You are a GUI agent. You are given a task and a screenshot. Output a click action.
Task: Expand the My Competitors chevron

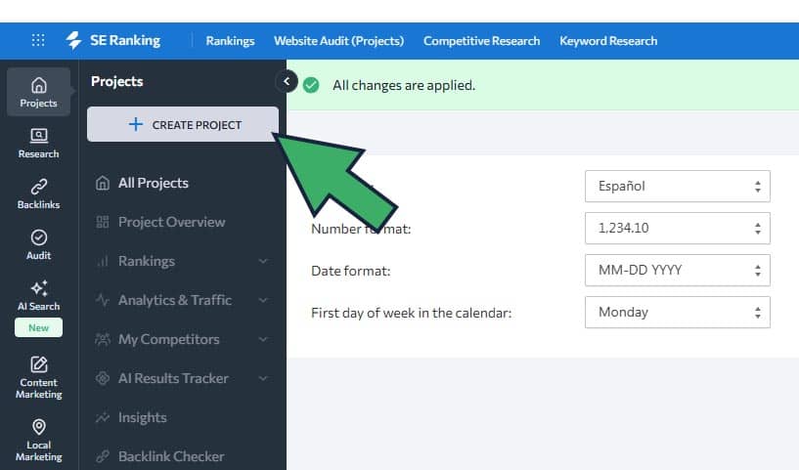(x=263, y=339)
